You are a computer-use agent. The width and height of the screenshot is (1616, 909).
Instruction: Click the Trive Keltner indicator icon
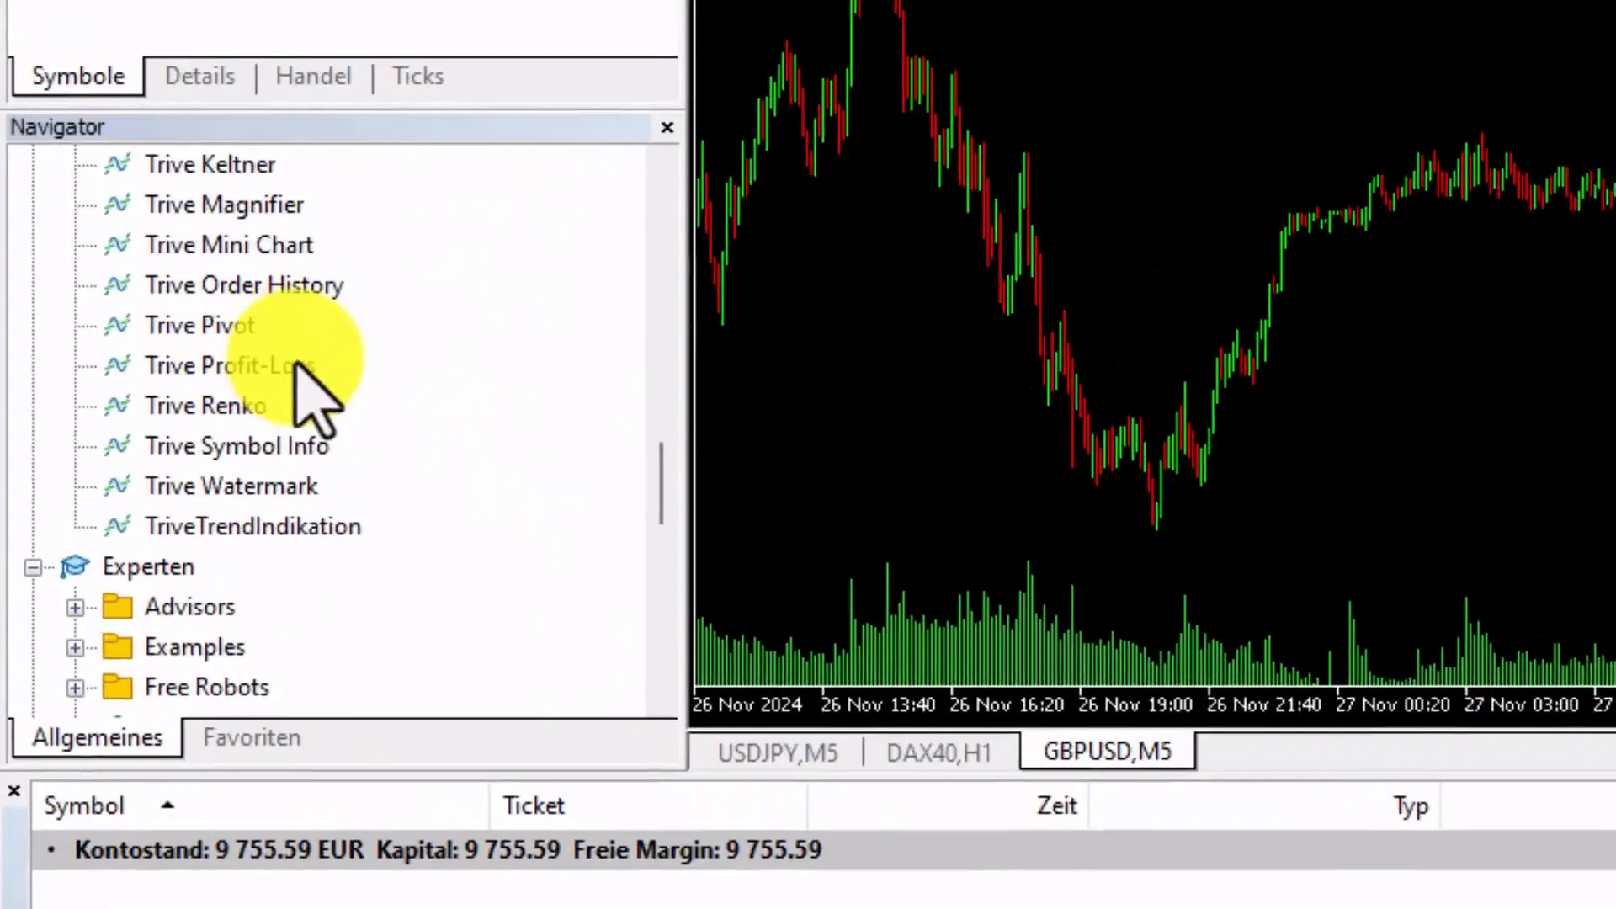(x=118, y=164)
